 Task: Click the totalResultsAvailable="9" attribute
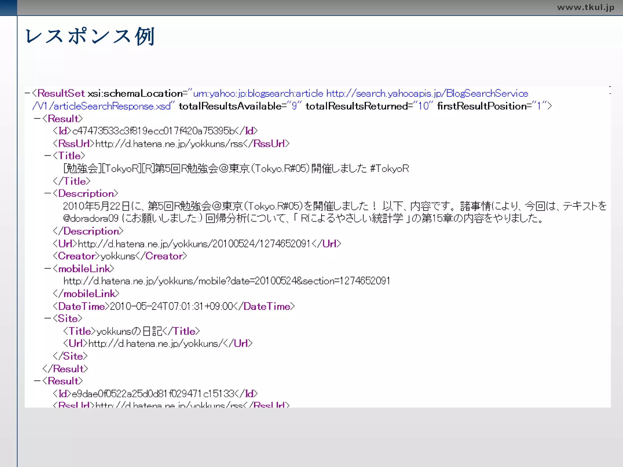point(240,106)
